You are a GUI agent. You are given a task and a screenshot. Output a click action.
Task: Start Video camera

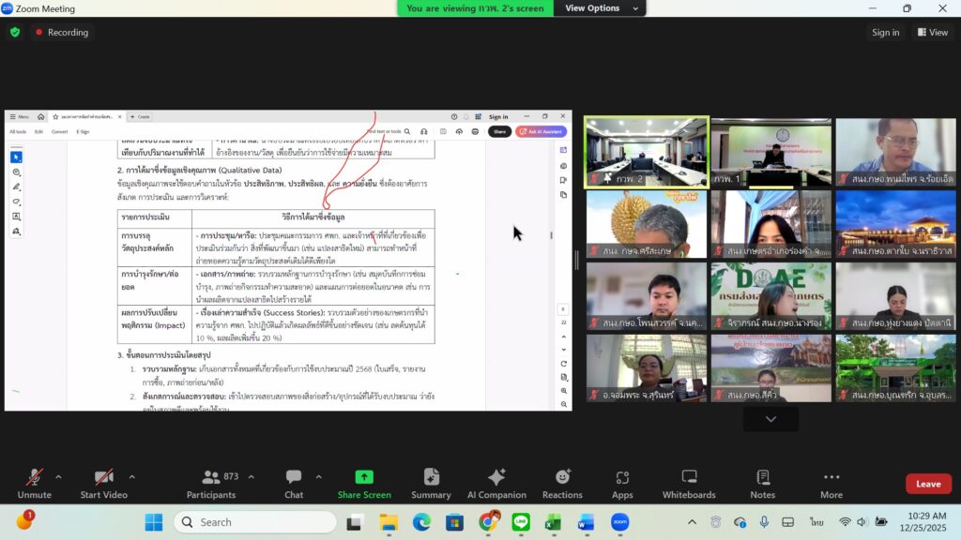[x=103, y=484]
